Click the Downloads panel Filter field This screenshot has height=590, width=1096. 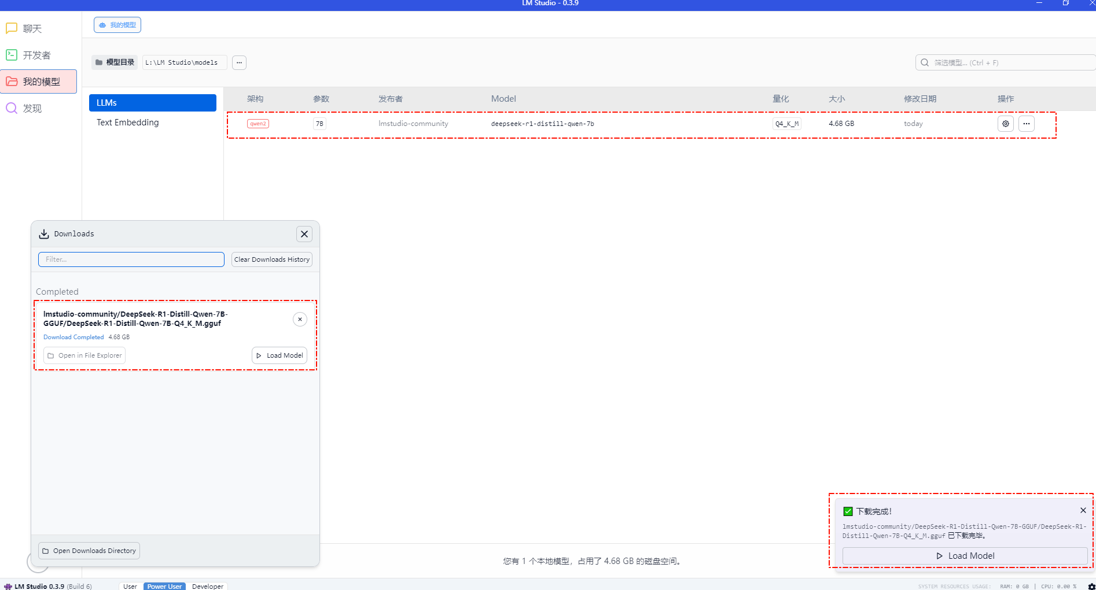click(x=131, y=259)
